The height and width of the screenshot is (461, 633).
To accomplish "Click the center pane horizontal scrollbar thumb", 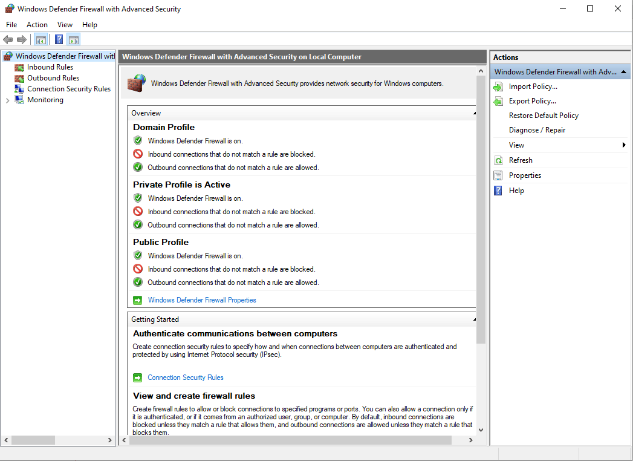I will click(290, 440).
